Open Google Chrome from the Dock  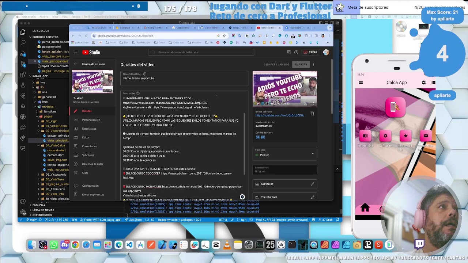click(75, 245)
